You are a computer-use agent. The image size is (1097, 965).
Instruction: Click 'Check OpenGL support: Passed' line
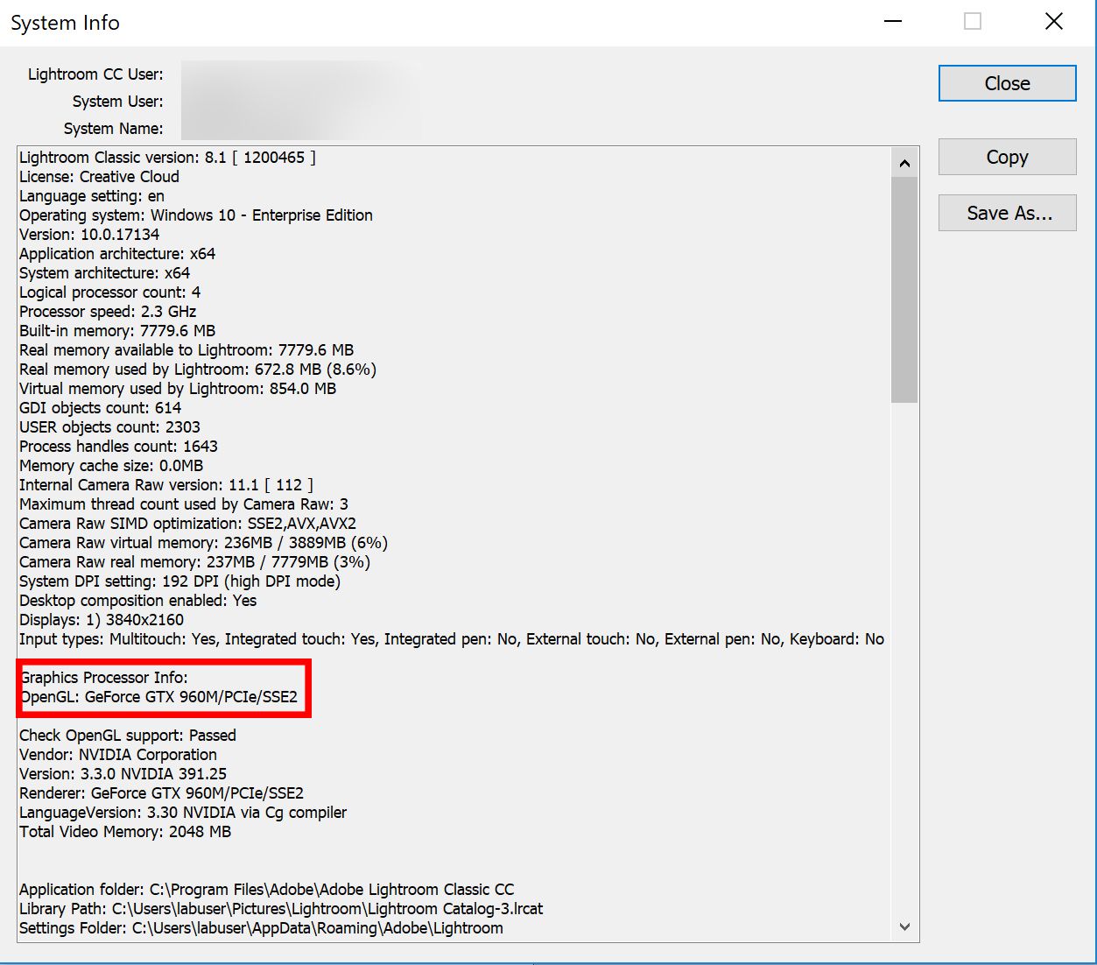[128, 736]
